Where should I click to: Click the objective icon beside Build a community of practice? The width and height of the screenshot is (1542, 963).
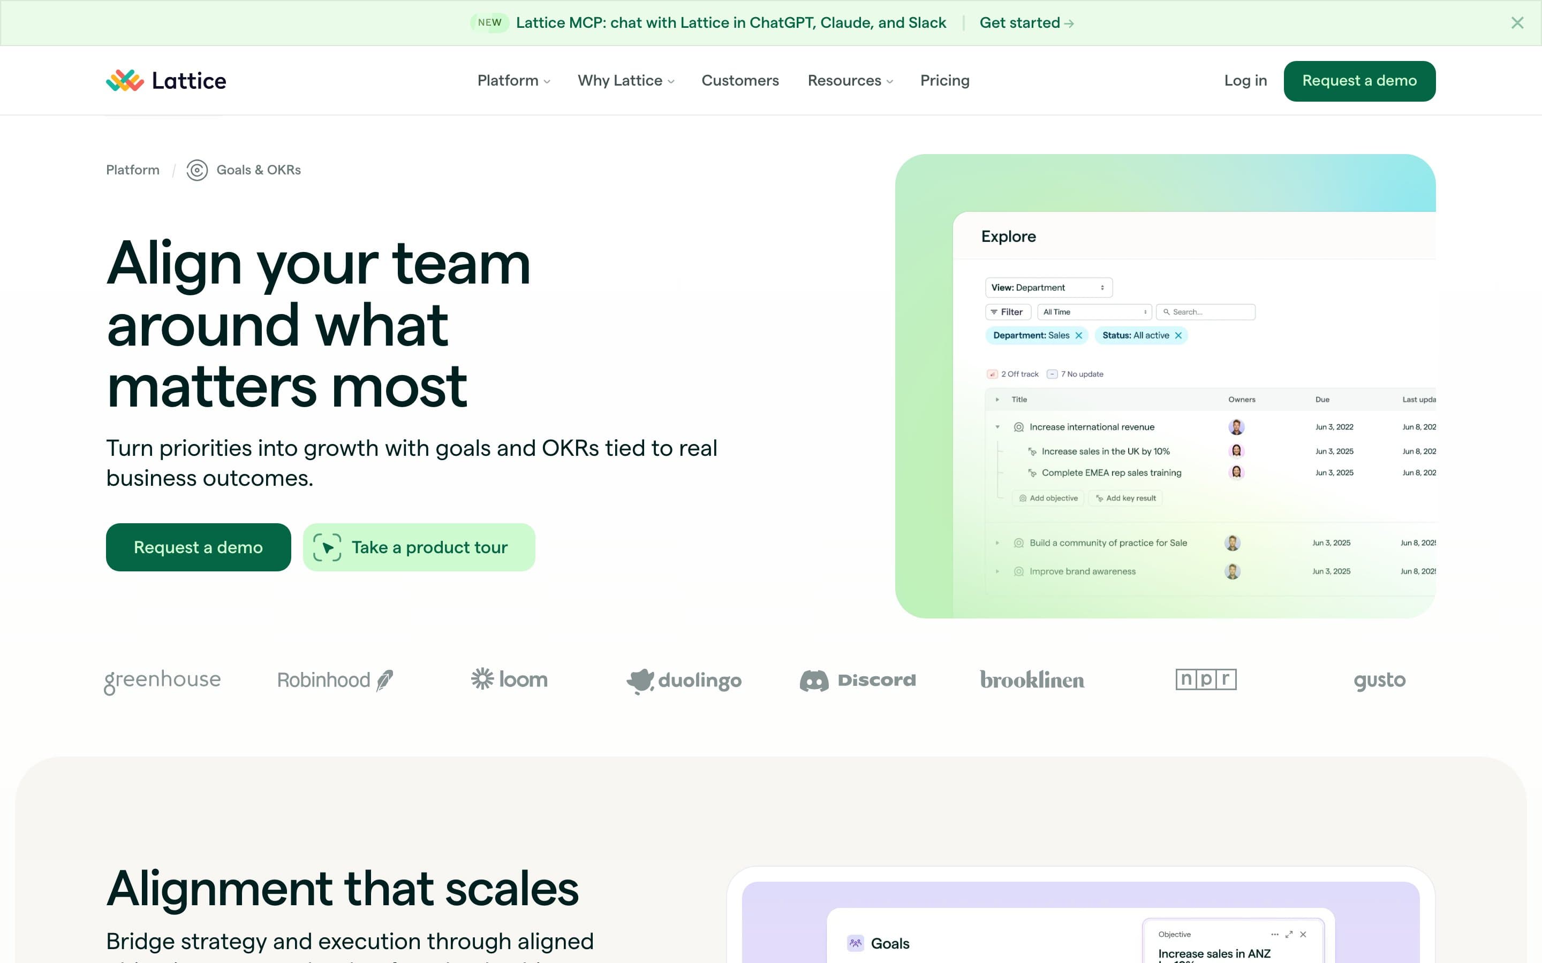[x=1019, y=543]
